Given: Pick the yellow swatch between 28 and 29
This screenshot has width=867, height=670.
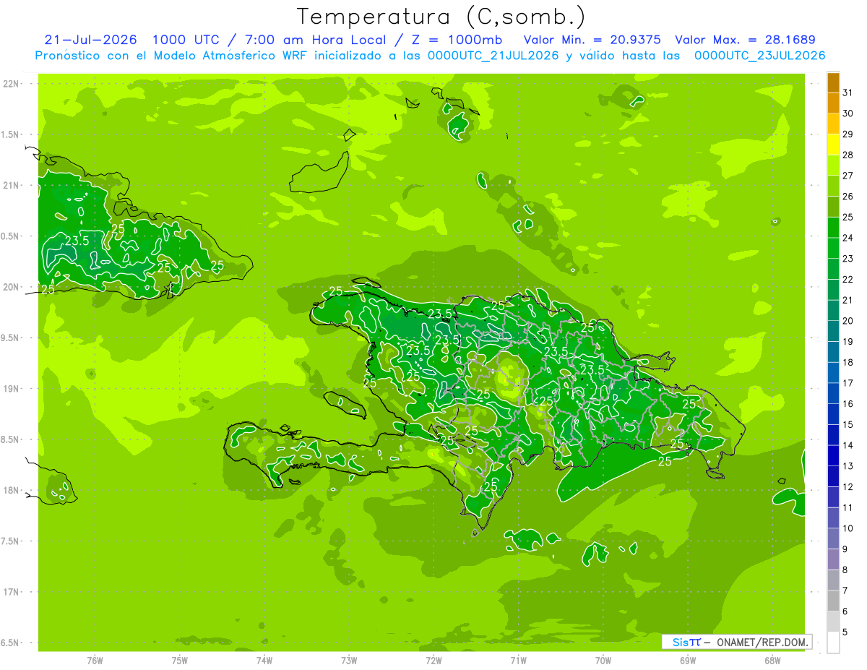Looking at the screenshot, I should 833,145.
